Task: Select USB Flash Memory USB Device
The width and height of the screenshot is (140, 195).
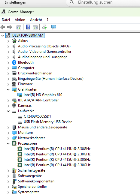Action: (x=48, y=122)
